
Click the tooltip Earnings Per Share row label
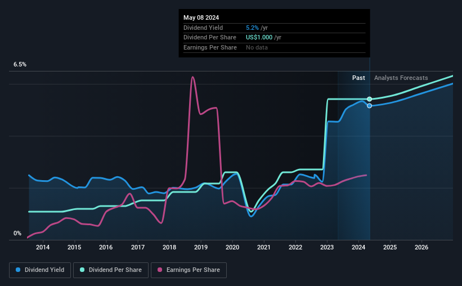pyautogui.click(x=210, y=47)
